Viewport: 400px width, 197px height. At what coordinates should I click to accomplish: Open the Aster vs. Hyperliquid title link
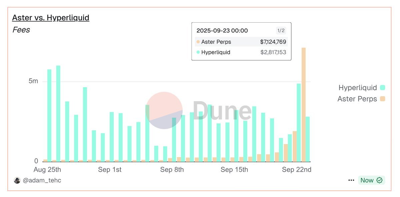[51, 18]
